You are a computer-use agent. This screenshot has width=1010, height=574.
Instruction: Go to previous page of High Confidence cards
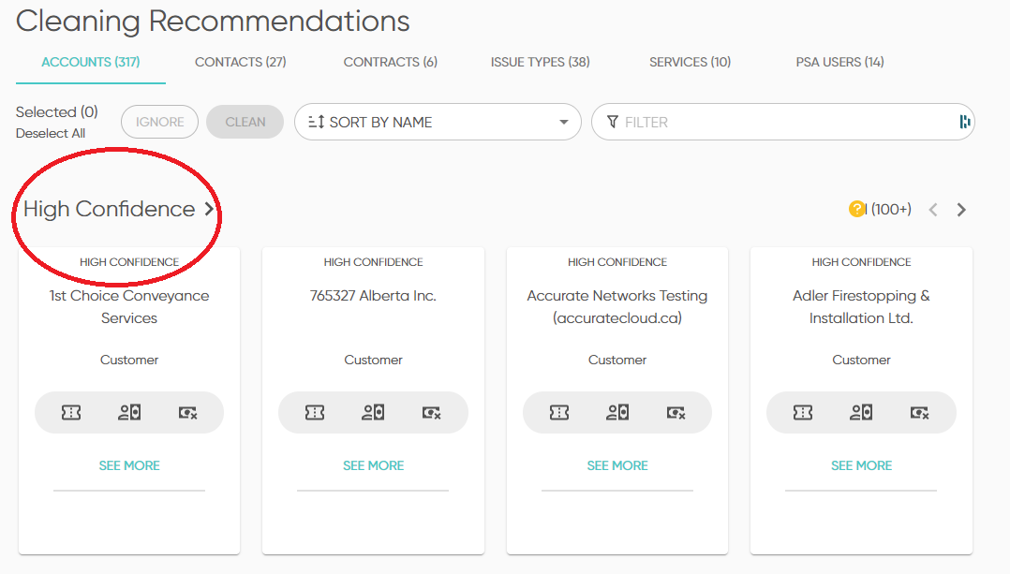coord(932,210)
